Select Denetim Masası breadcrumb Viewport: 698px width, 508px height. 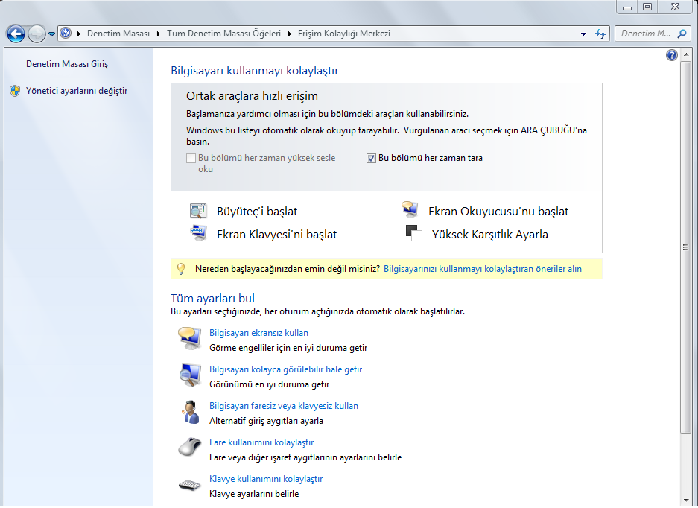(118, 34)
